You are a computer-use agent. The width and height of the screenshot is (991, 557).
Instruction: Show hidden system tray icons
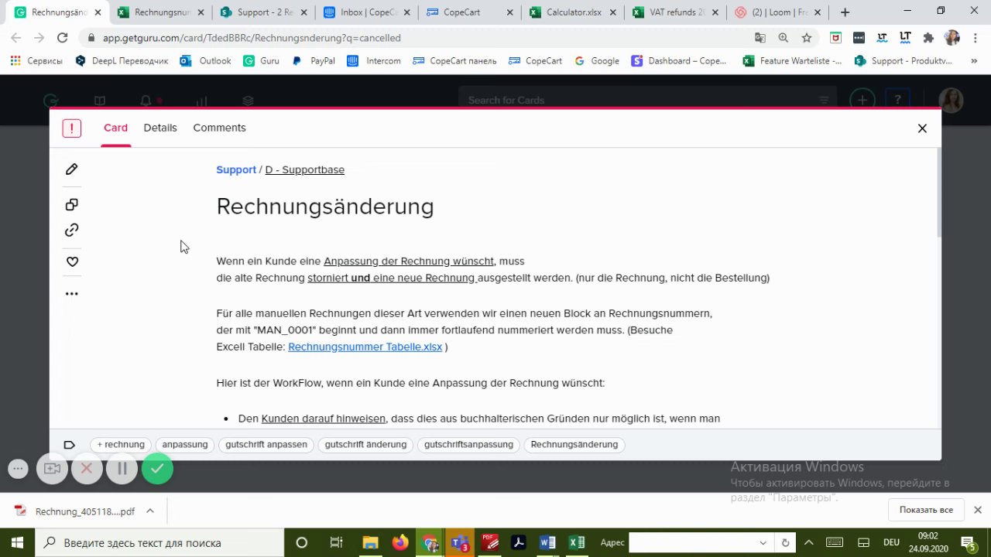pos(809,543)
